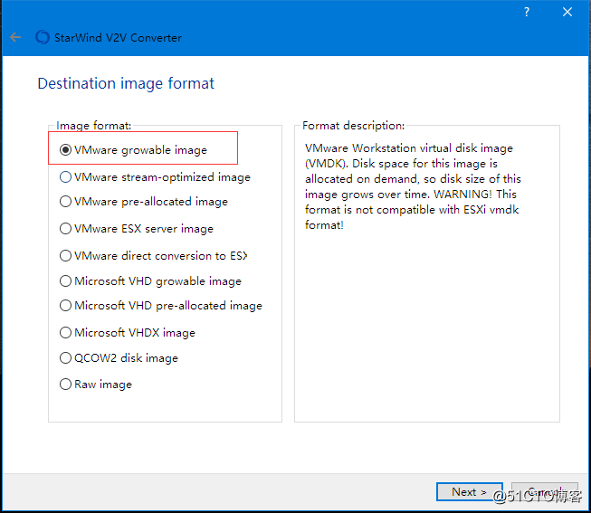Click the Destination image format heading
Screen dimensions: 591x513
(x=126, y=83)
